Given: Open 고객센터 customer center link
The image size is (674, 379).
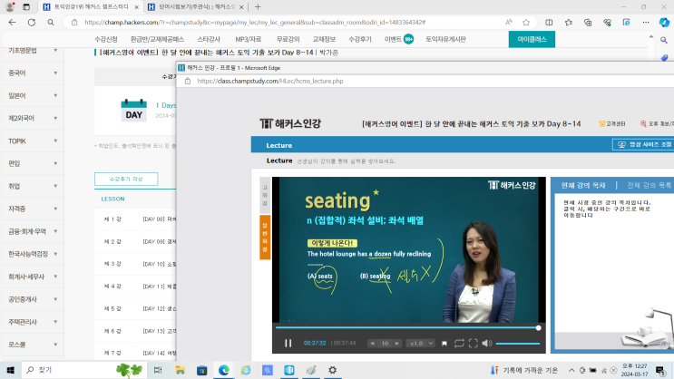Looking at the screenshot, I should pyautogui.click(x=615, y=123).
